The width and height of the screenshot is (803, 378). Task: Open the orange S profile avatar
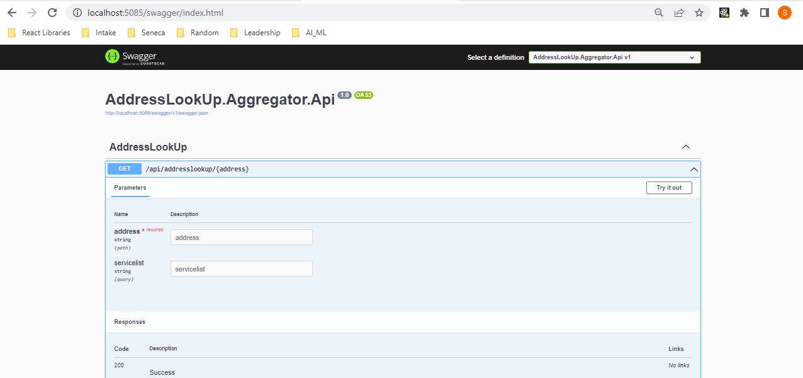[785, 13]
